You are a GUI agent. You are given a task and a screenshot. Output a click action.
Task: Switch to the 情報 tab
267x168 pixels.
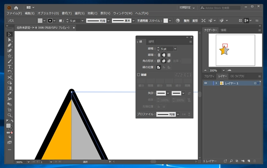224,30
